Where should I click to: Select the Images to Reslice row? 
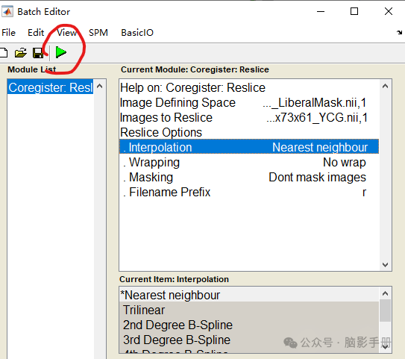pyautogui.click(x=249, y=118)
